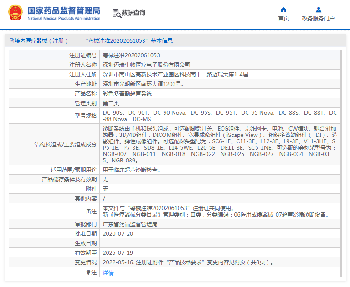This screenshot has height=287, width=350.
Task: Click model spec text starting DC-90S
Action: [220, 116]
